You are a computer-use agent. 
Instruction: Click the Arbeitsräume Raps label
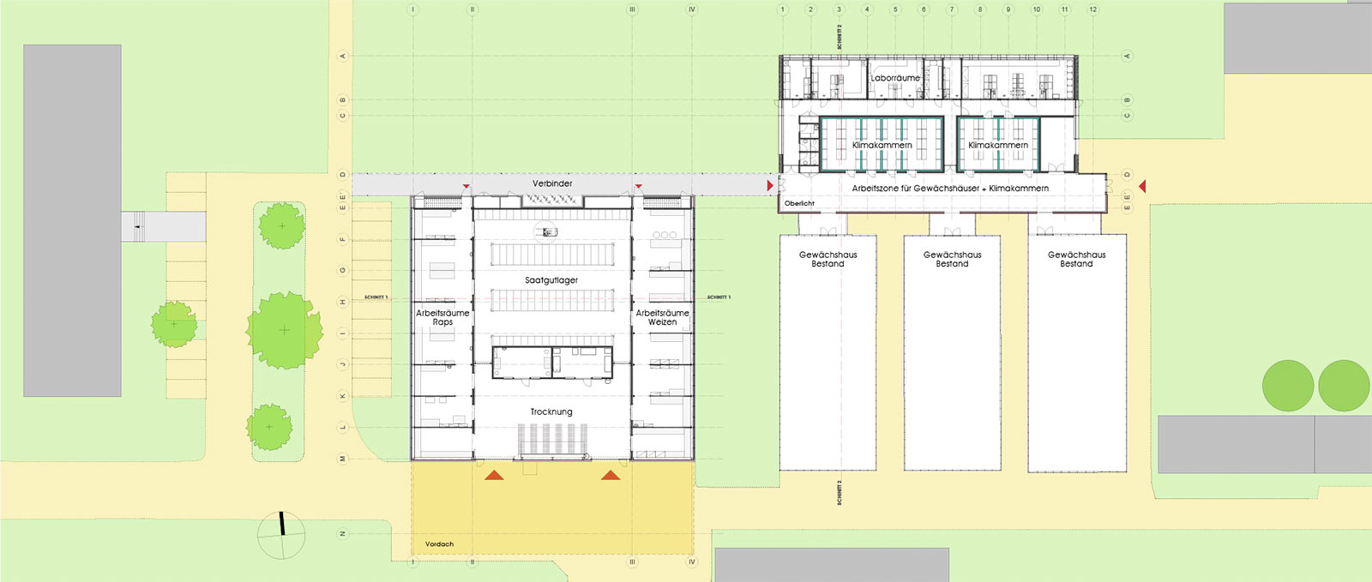(442, 317)
